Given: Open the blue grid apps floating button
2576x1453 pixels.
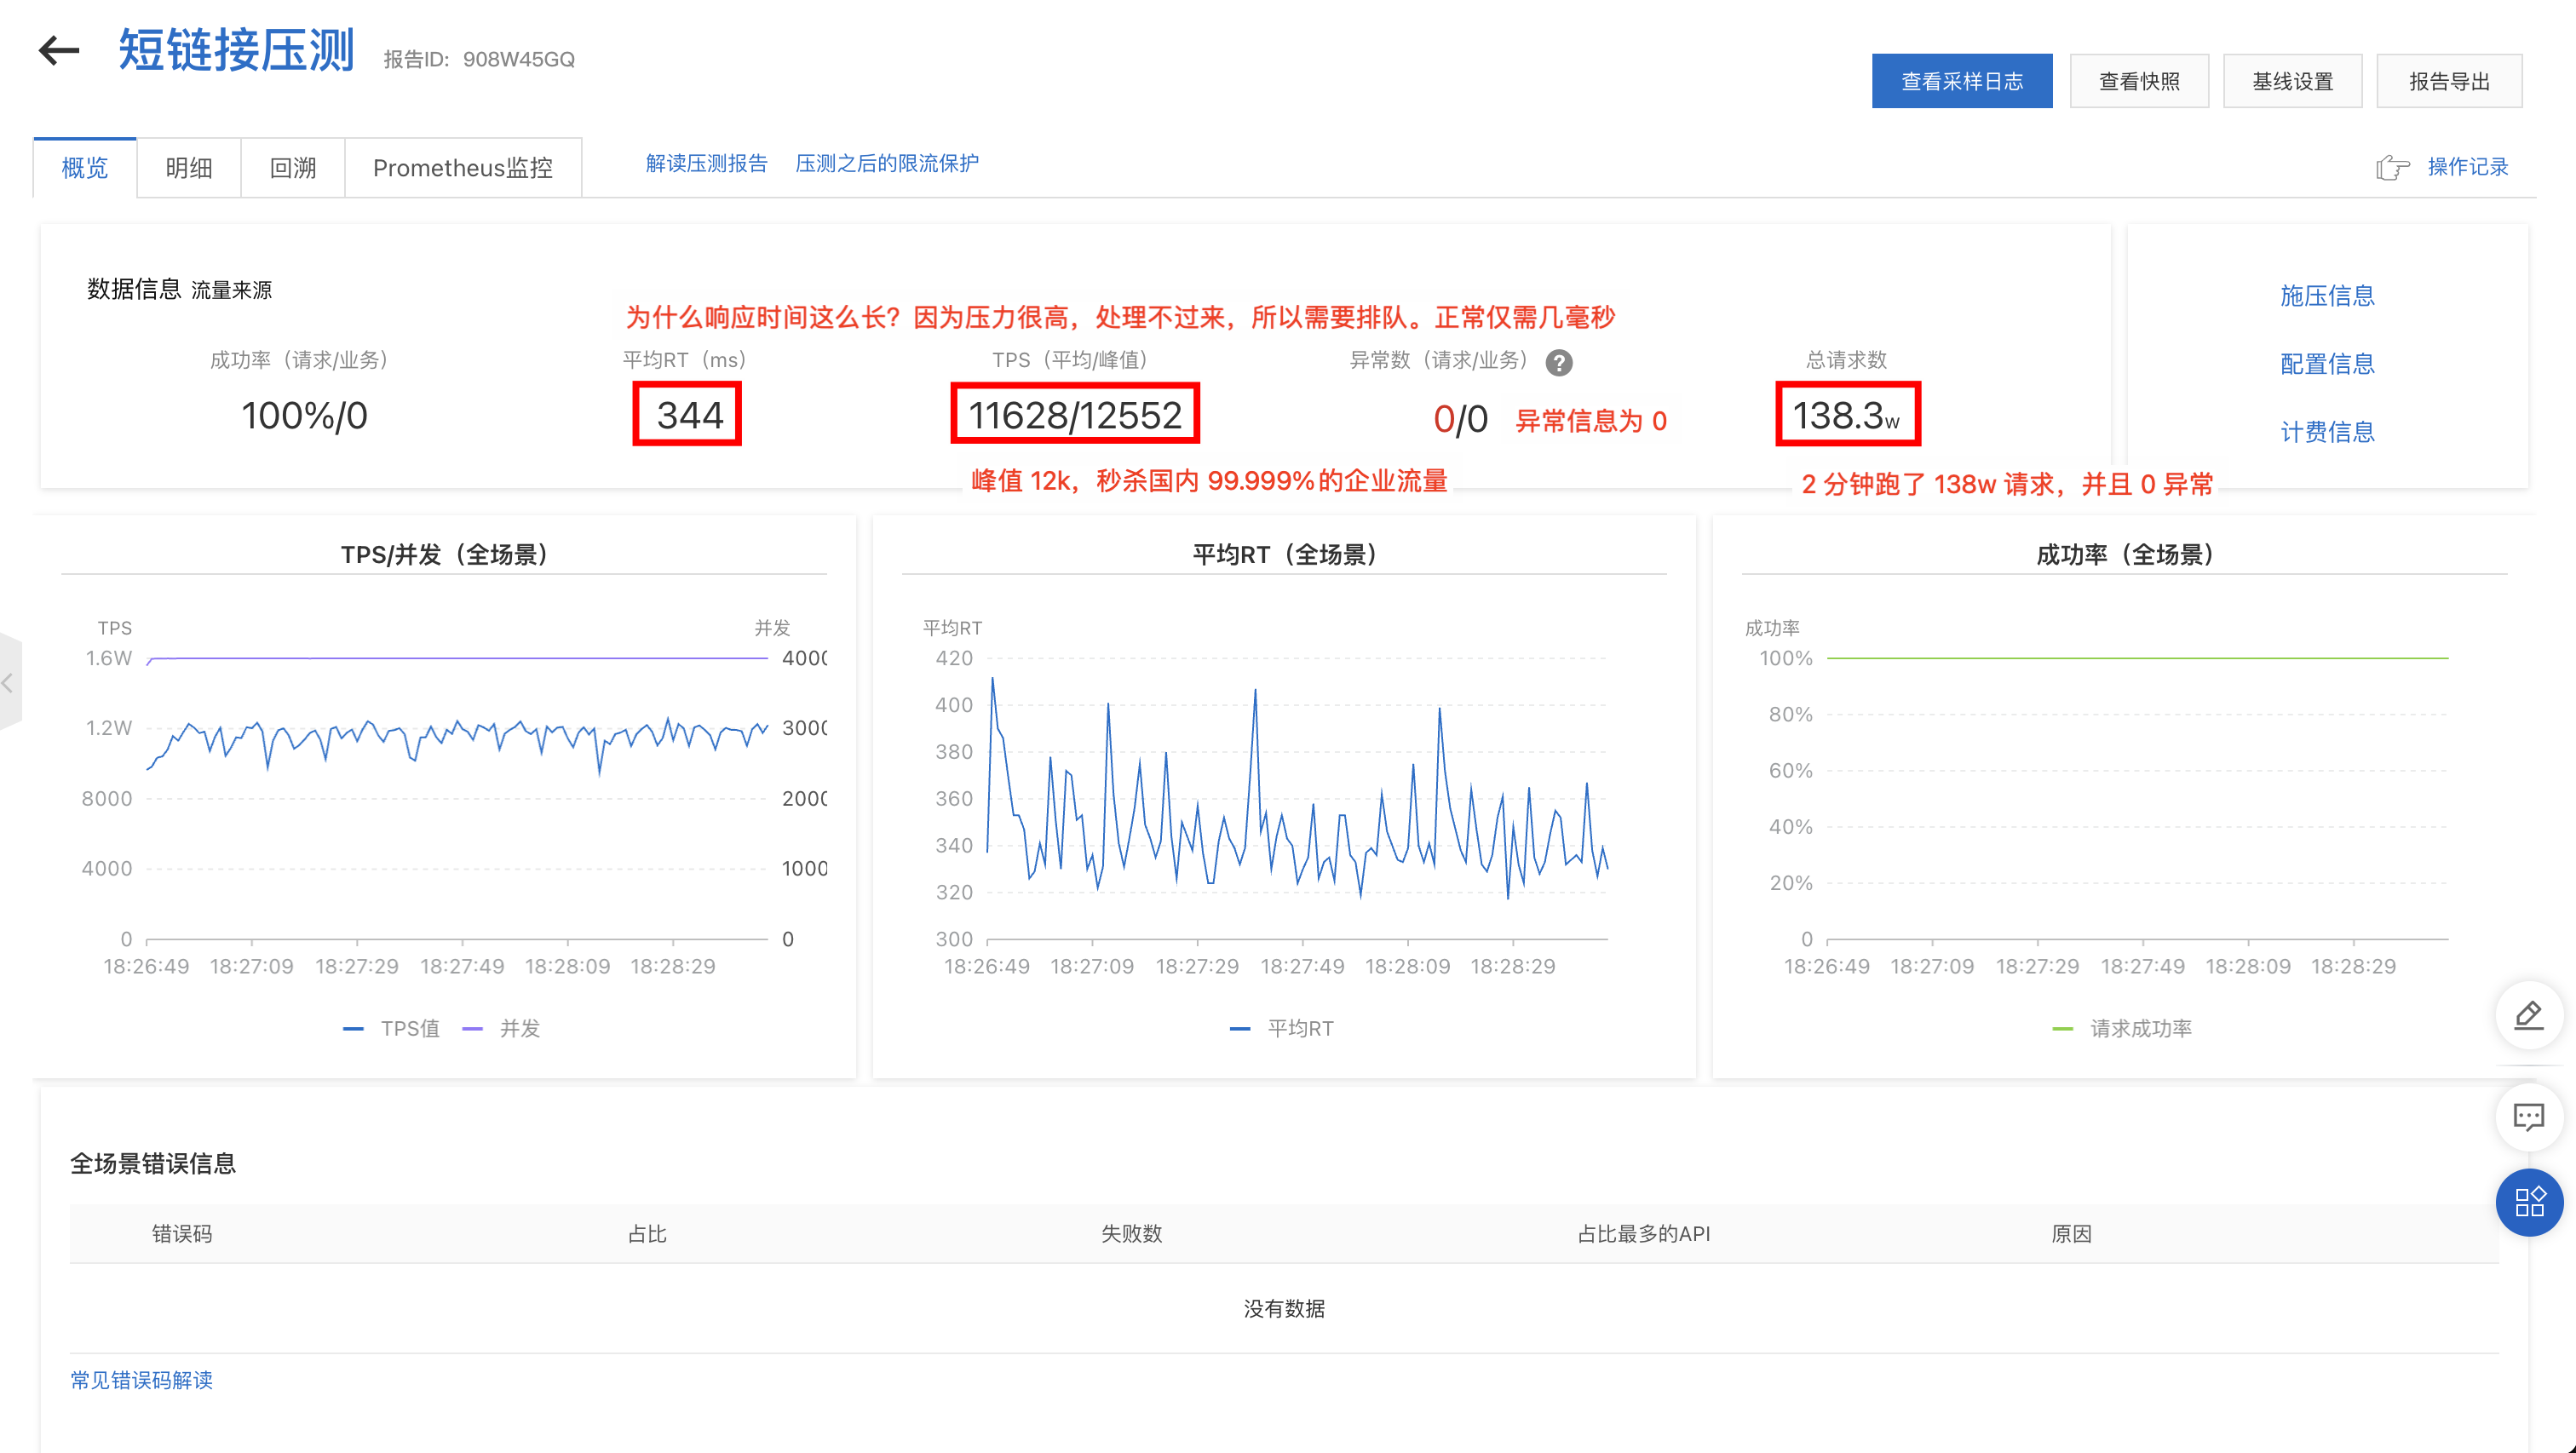Looking at the screenshot, I should 2529,1202.
